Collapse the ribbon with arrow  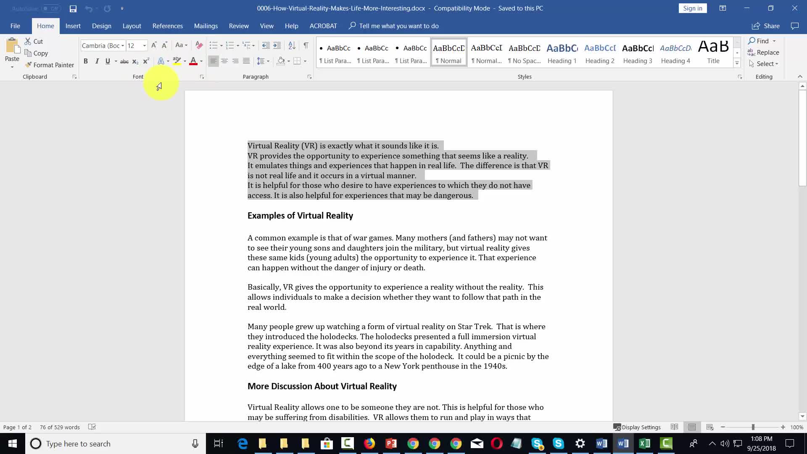[x=800, y=77]
